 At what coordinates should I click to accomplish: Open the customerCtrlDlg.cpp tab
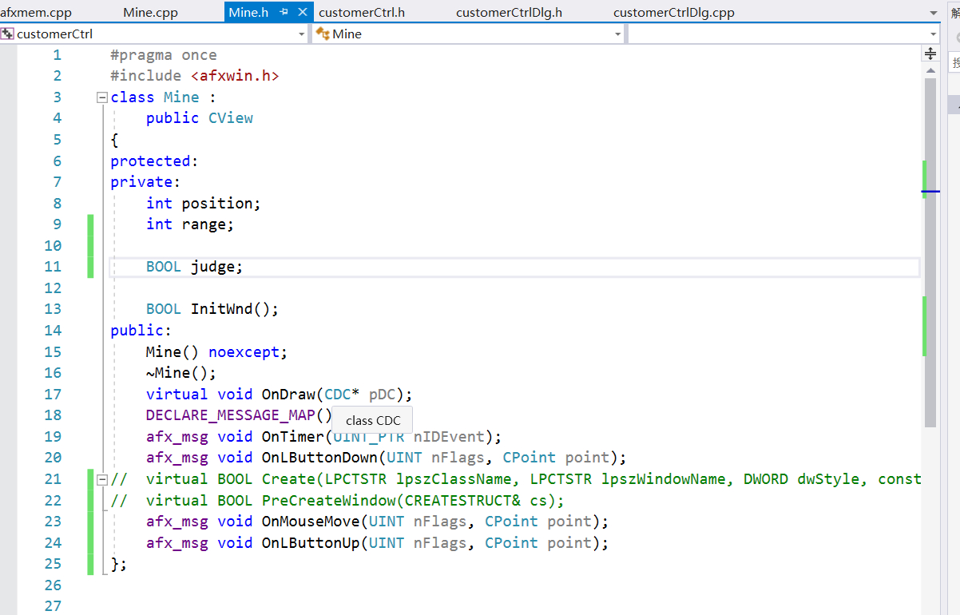[x=674, y=12]
